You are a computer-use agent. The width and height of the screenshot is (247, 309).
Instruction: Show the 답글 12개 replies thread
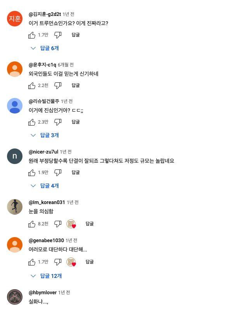46,276
